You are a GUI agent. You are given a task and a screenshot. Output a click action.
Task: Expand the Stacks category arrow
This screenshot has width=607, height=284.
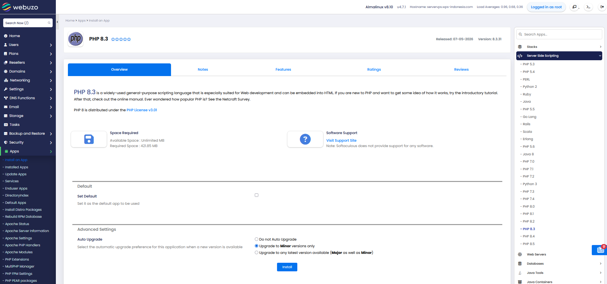pyautogui.click(x=600, y=47)
